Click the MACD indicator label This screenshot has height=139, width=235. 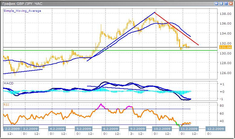point(8,83)
